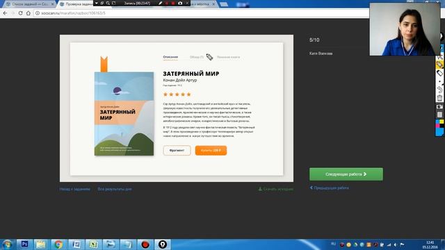Click the webcam video overlay
Viewport: 445px width, 250px height.
(x=405, y=29)
